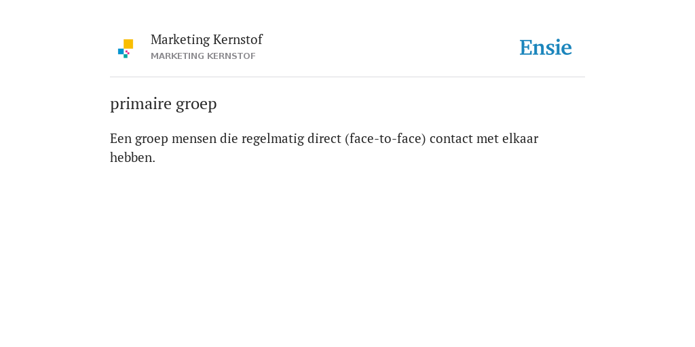Click the word 'mensen' in the definition
The height and width of the screenshot is (347, 695).
(x=193, y=139)
